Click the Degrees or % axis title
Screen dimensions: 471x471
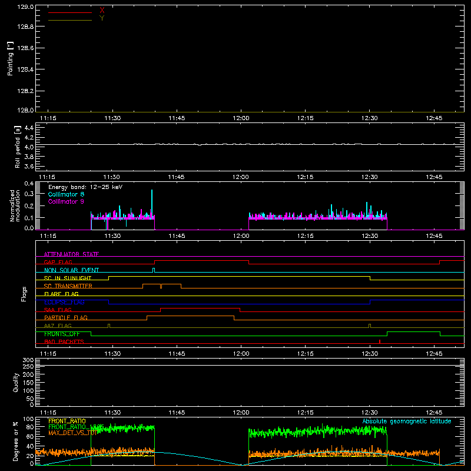(15, 441)
